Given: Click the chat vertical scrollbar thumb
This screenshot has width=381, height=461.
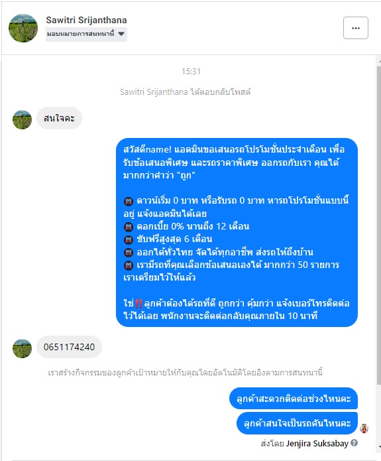Looking at the screenshot, I should tap(378, 225).
